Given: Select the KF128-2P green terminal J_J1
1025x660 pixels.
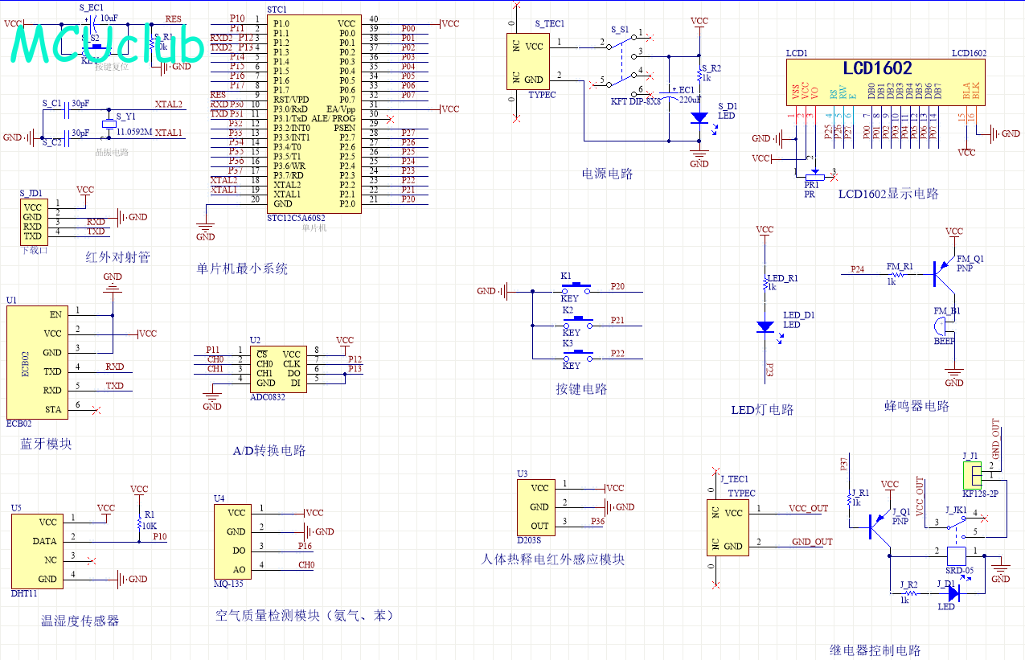Looking at the screenshot, I should [x=973, y=472].
